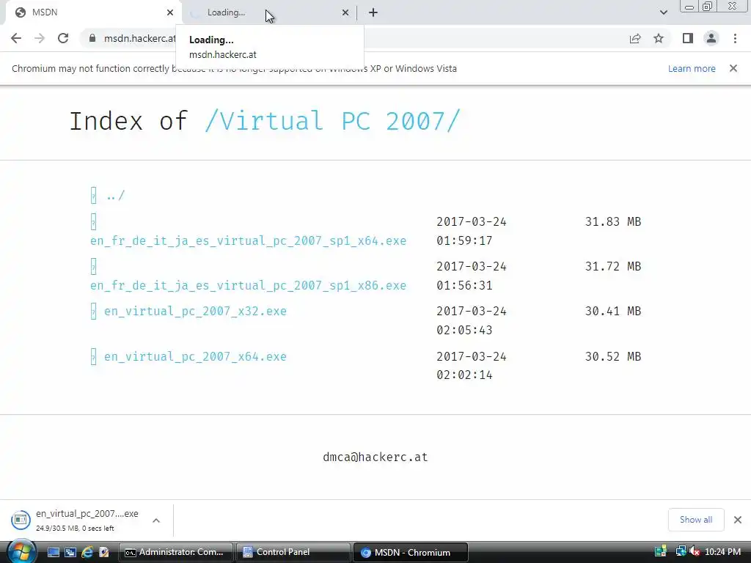
Task: Click file icon above sp1_x64.exe entry
Action: (93, 221)
